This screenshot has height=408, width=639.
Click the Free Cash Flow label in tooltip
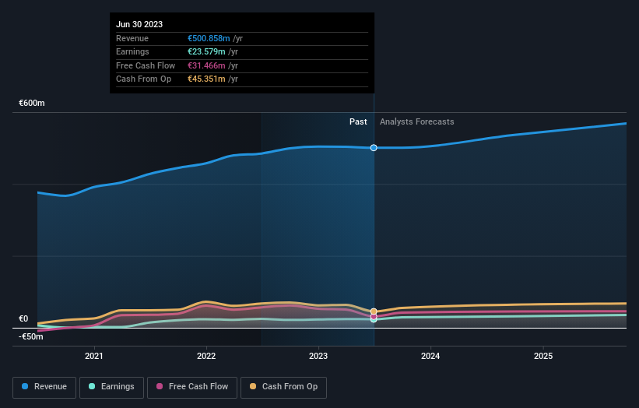coord(146,65)
